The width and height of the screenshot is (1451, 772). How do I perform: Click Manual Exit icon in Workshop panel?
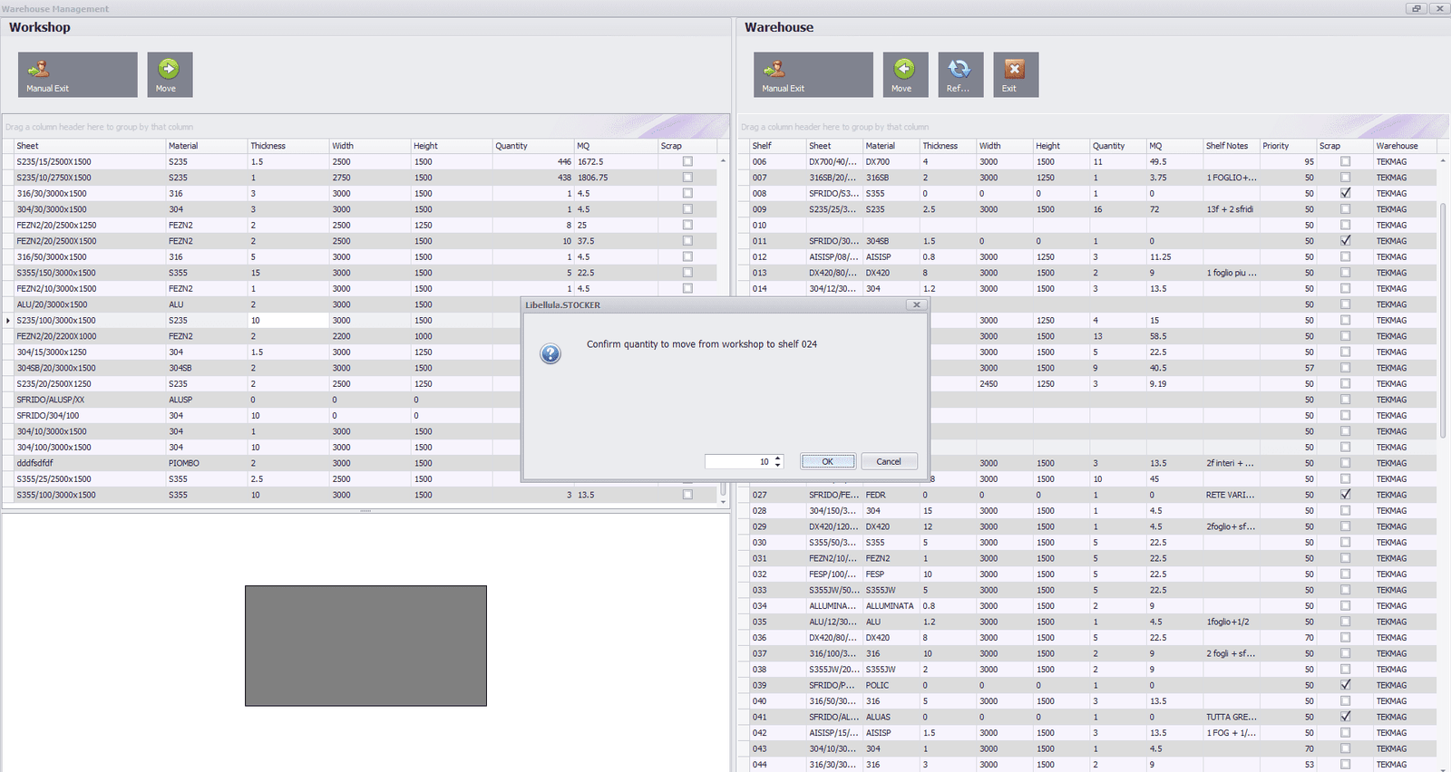click(38, 69)
